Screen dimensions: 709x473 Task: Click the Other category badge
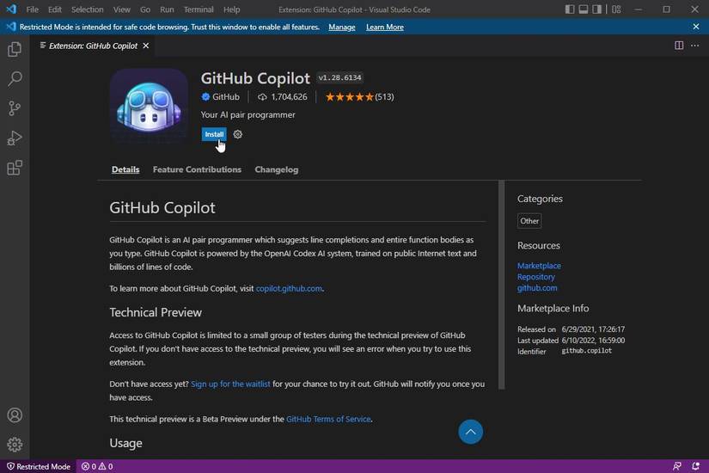coord(529,221)
